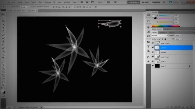Hide Shape 1 layer visibility eye
The width and height of the screenshot is (195, 109).
(x=153, y=52)
